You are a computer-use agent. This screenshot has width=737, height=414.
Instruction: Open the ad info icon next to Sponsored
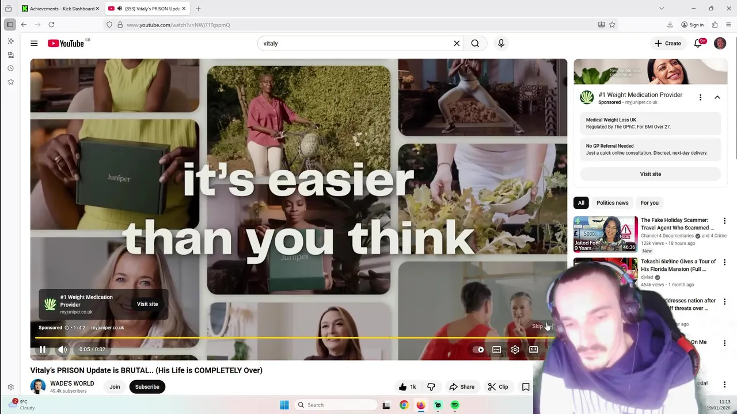67,328
